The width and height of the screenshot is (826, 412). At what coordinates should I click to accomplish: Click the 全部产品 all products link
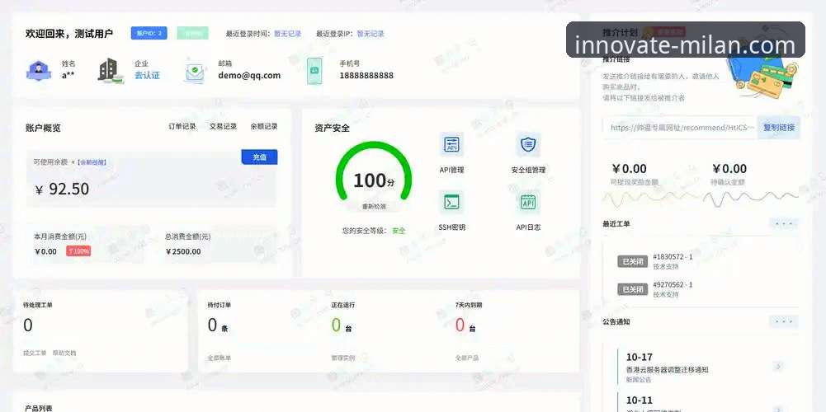point(467,358)
